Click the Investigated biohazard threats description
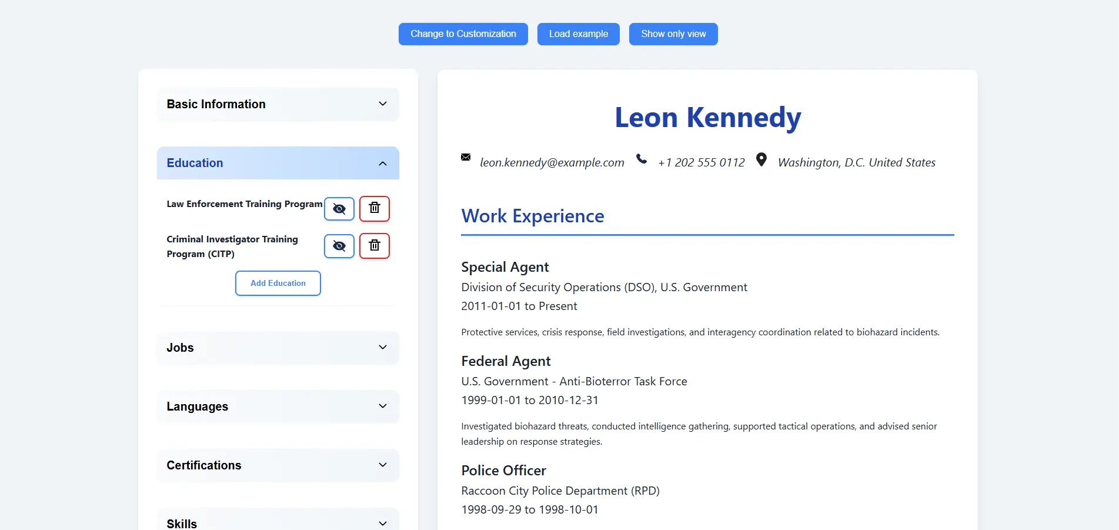The height and width of the screenshot is (530, 1119). tap(699, 434)
